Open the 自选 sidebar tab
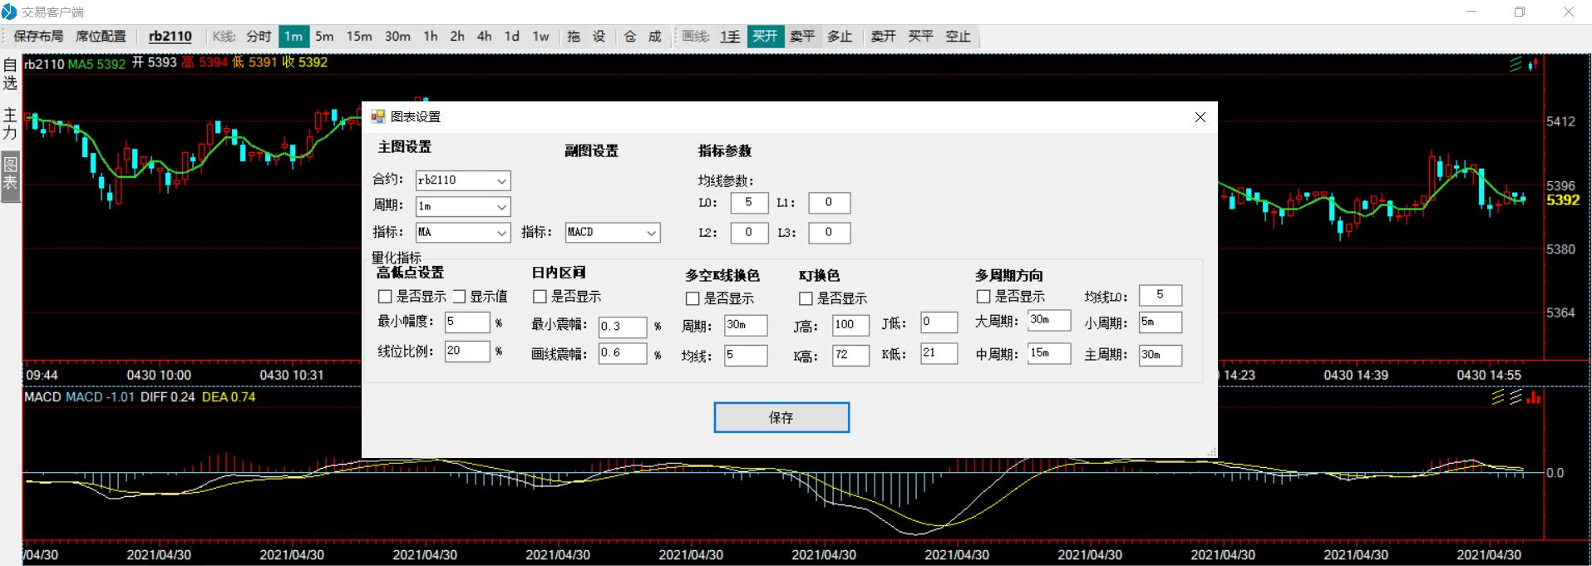 (x=10, y=74)
